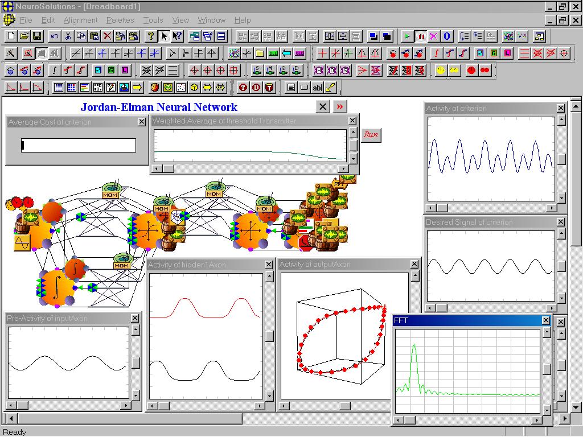Create a new breadboard with the blank-page icon
The image size is (583, 437).
[11, 36]
